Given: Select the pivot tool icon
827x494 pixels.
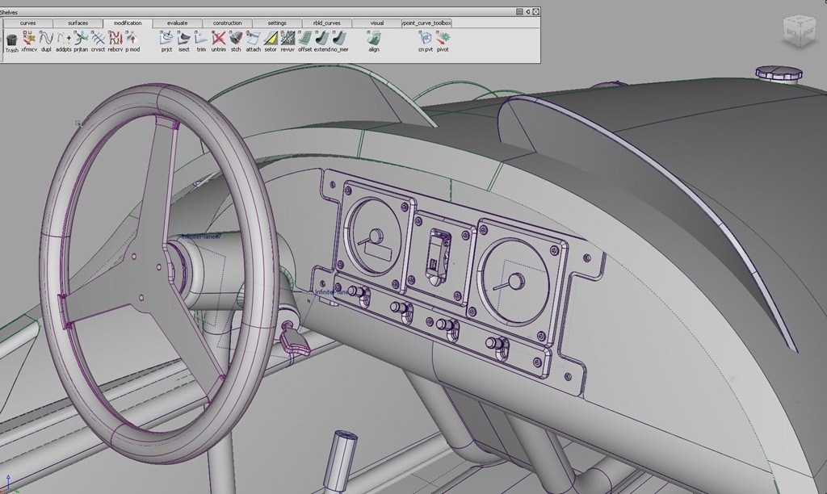Looking at the screenshot, I should (443, 38).
